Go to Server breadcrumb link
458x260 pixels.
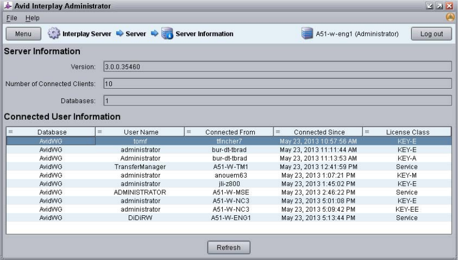(x=136, y=34)
